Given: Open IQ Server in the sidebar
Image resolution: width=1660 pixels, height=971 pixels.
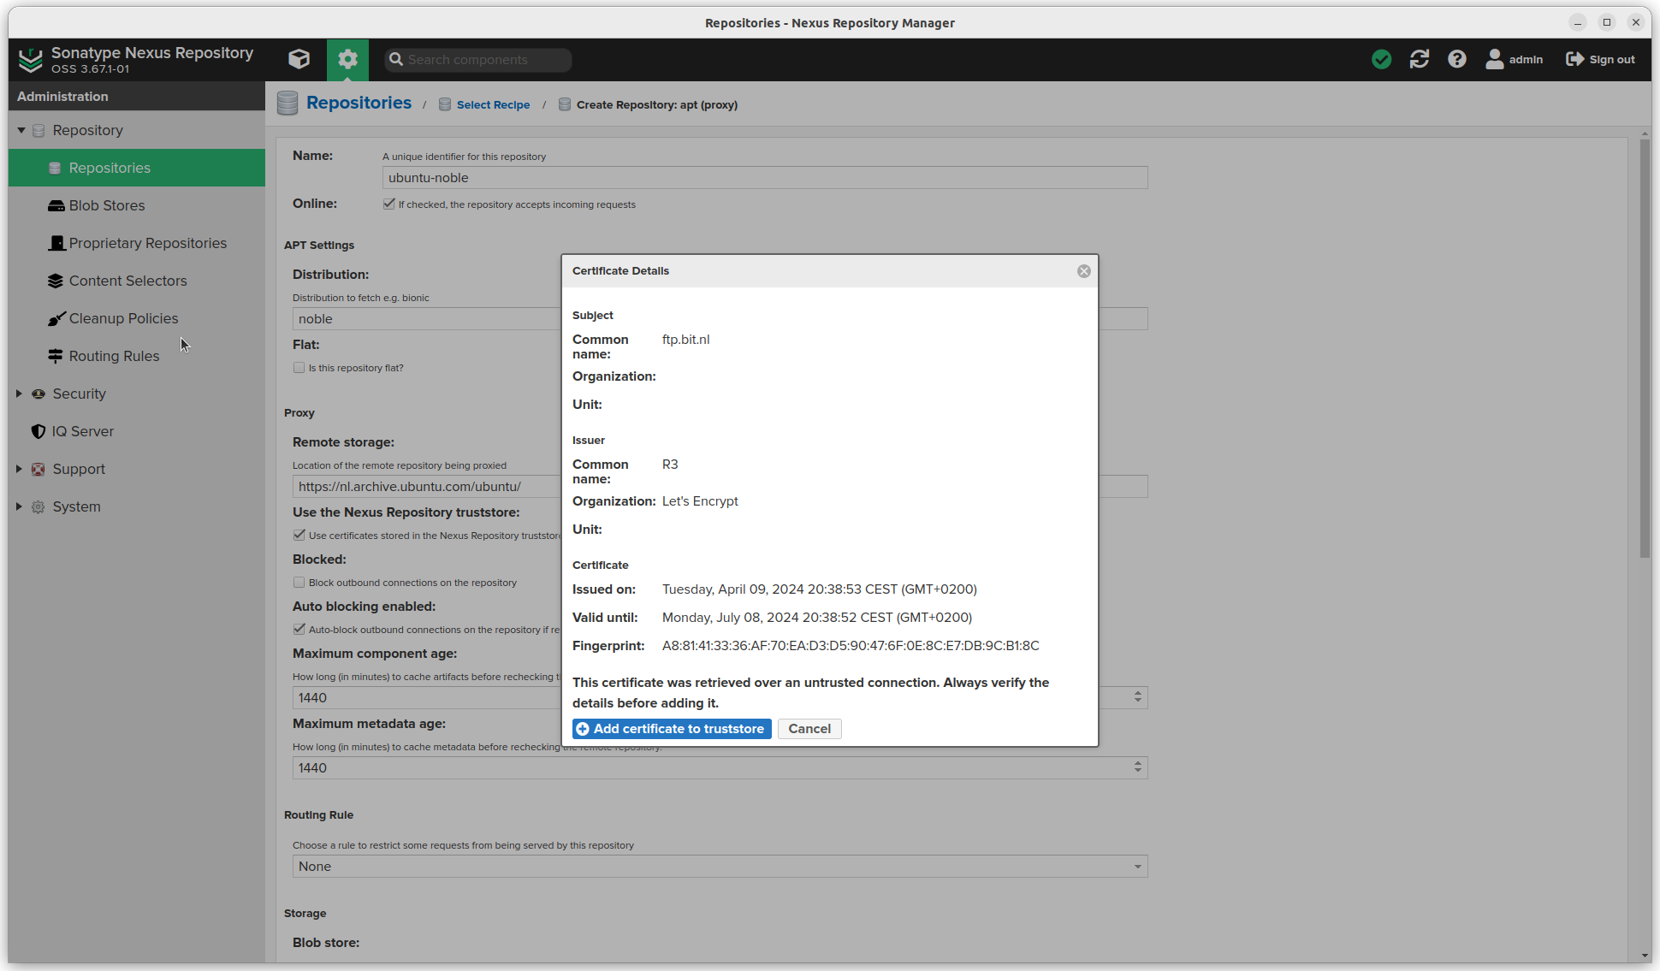Looking at the screenshot, I should coord(137,431).
